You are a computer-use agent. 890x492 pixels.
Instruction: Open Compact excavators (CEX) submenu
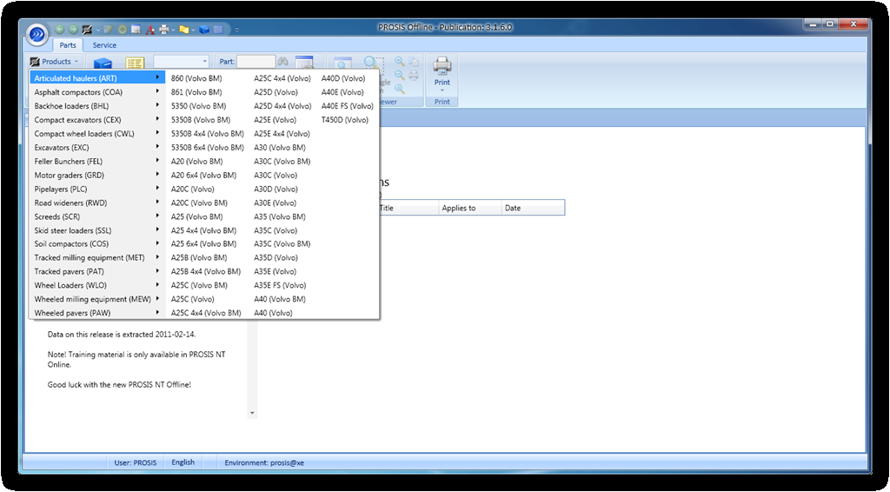(x=97, y=120)
